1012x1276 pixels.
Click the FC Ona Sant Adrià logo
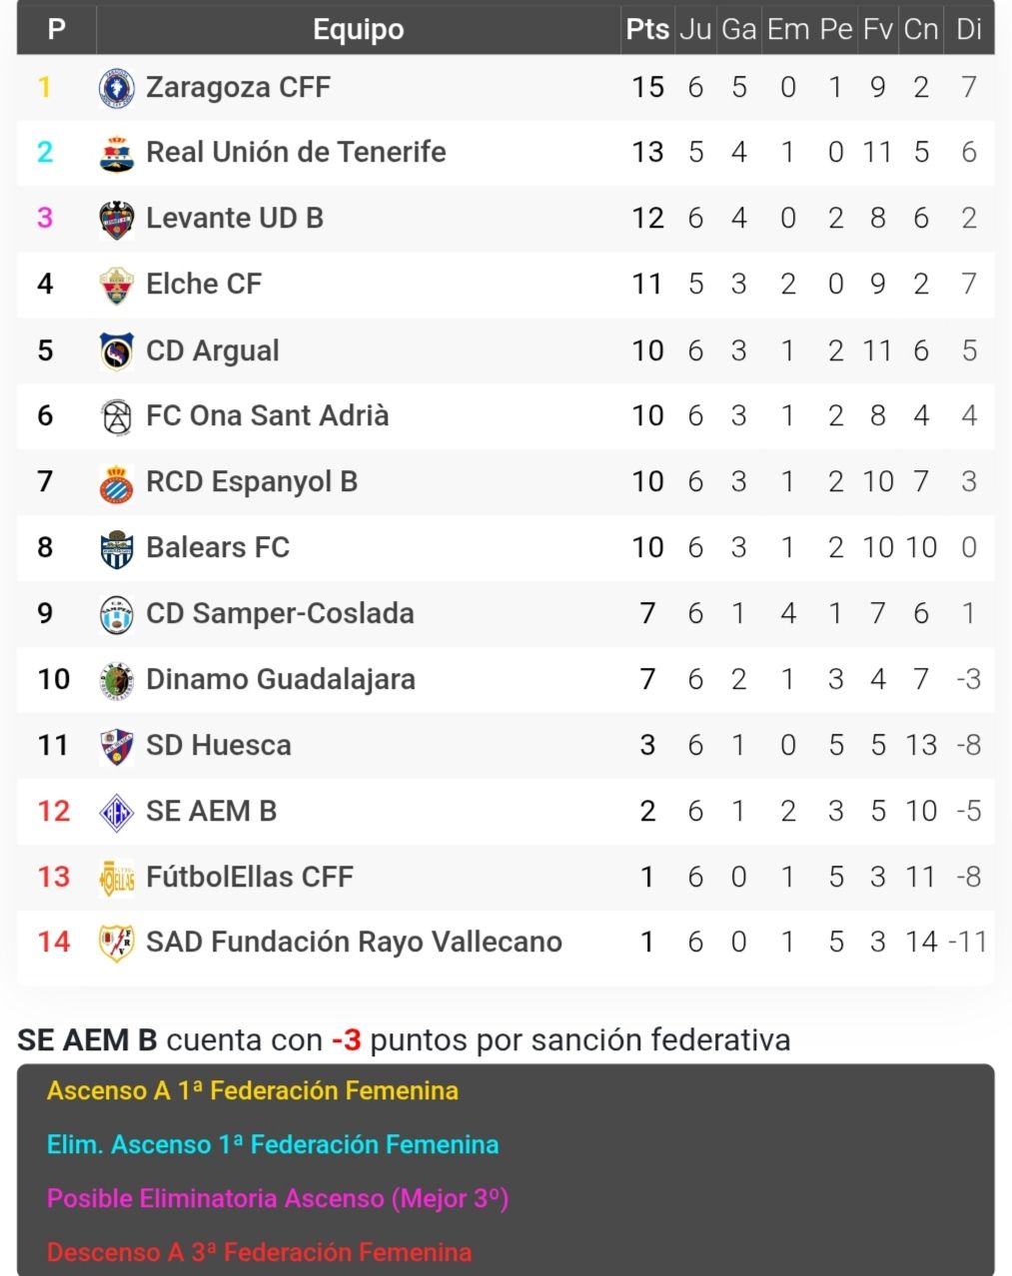coord(117,416)
